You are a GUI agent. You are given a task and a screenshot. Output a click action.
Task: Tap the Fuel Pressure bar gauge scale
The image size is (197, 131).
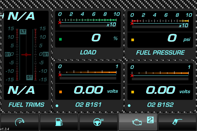click(160, 21)
